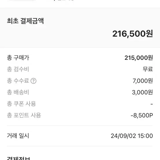Select the 총 배송비 label
Viewport: 160px width, 160px height.
tap(18, 92)
